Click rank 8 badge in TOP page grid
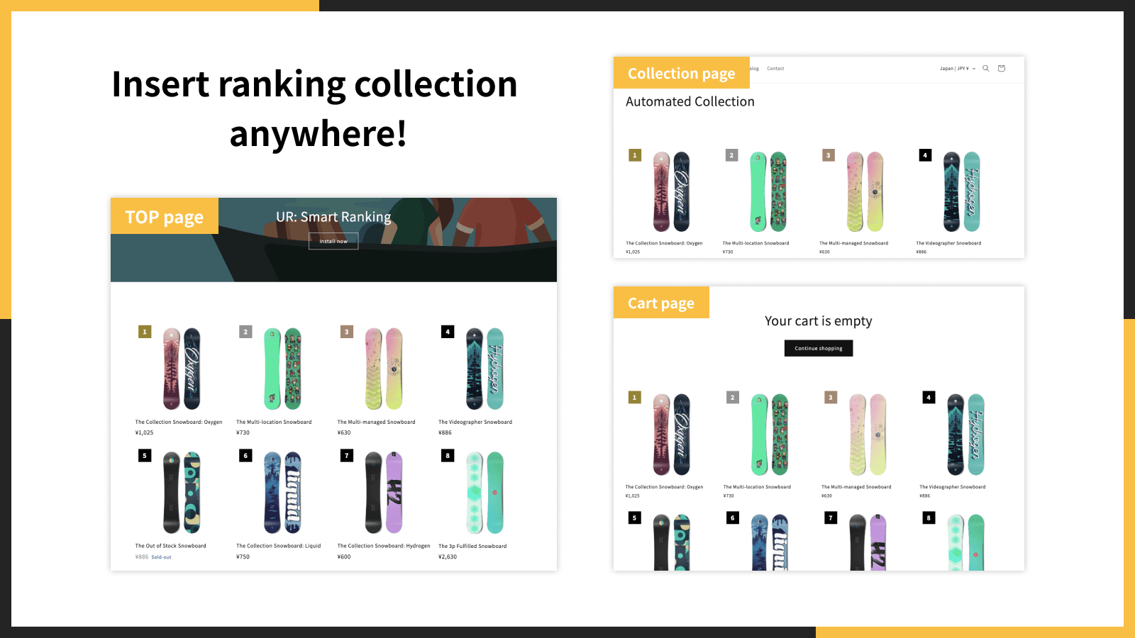 pyautogui.click(x=448, y=456)
